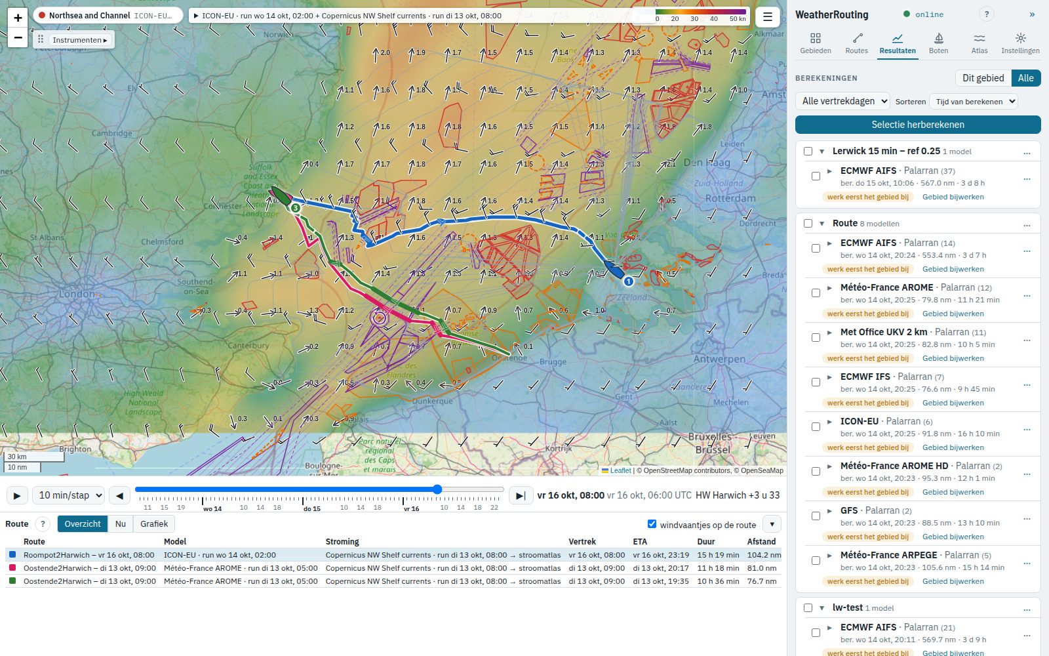This screenshot has width=1049, height=656.
Task: Toggle windvaantjes op de route checkbox
Action: (x=652, y=523)
